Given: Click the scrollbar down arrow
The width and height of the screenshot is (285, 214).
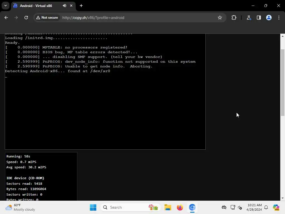Looking at the screenshot, I should tap(282, 198).
